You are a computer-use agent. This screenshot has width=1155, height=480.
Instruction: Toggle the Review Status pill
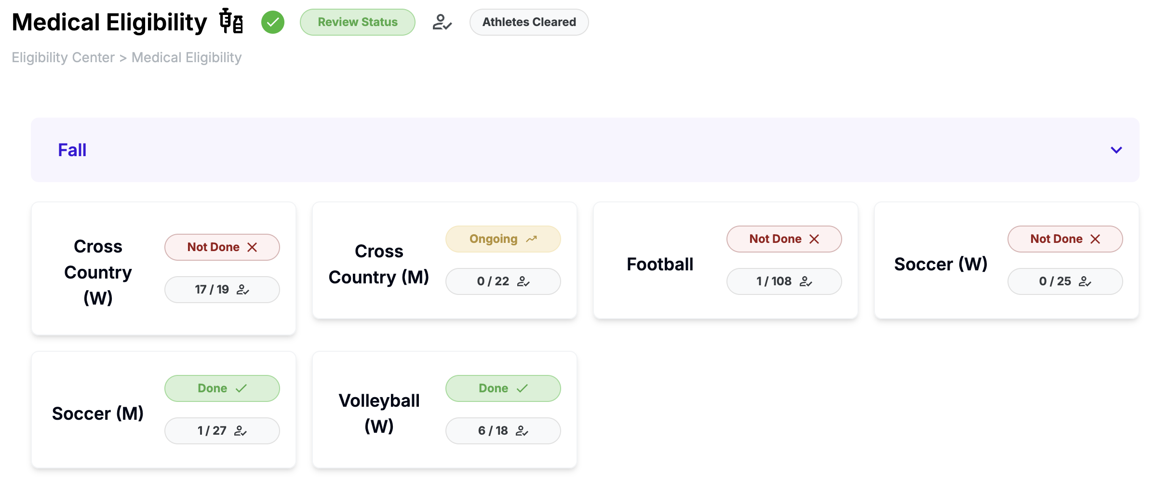357,22
